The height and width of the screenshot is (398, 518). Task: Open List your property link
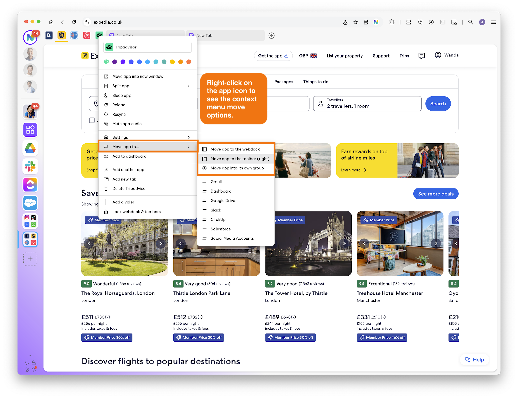[x=344, y=56]
